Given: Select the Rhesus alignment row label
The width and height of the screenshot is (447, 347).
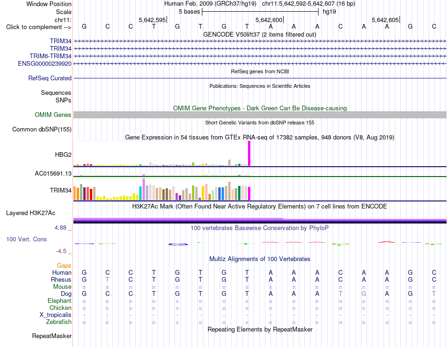Looking at the screenshot, I should tap(61, 279).
